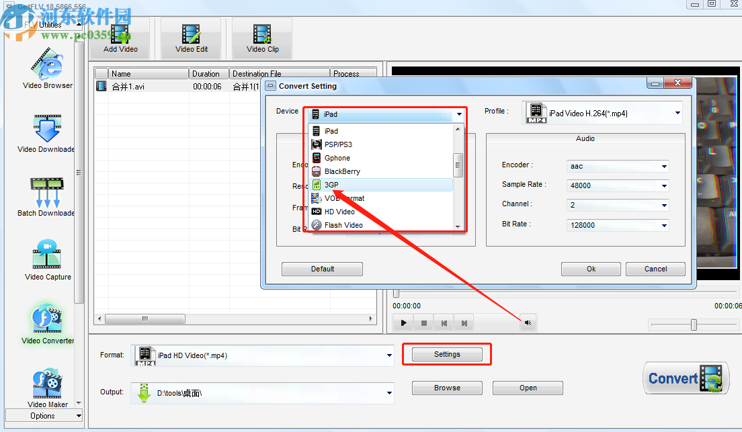Mute the preview with the speaker icon
Viewport: 742px width, 432px height.
(x=528, y=322)
